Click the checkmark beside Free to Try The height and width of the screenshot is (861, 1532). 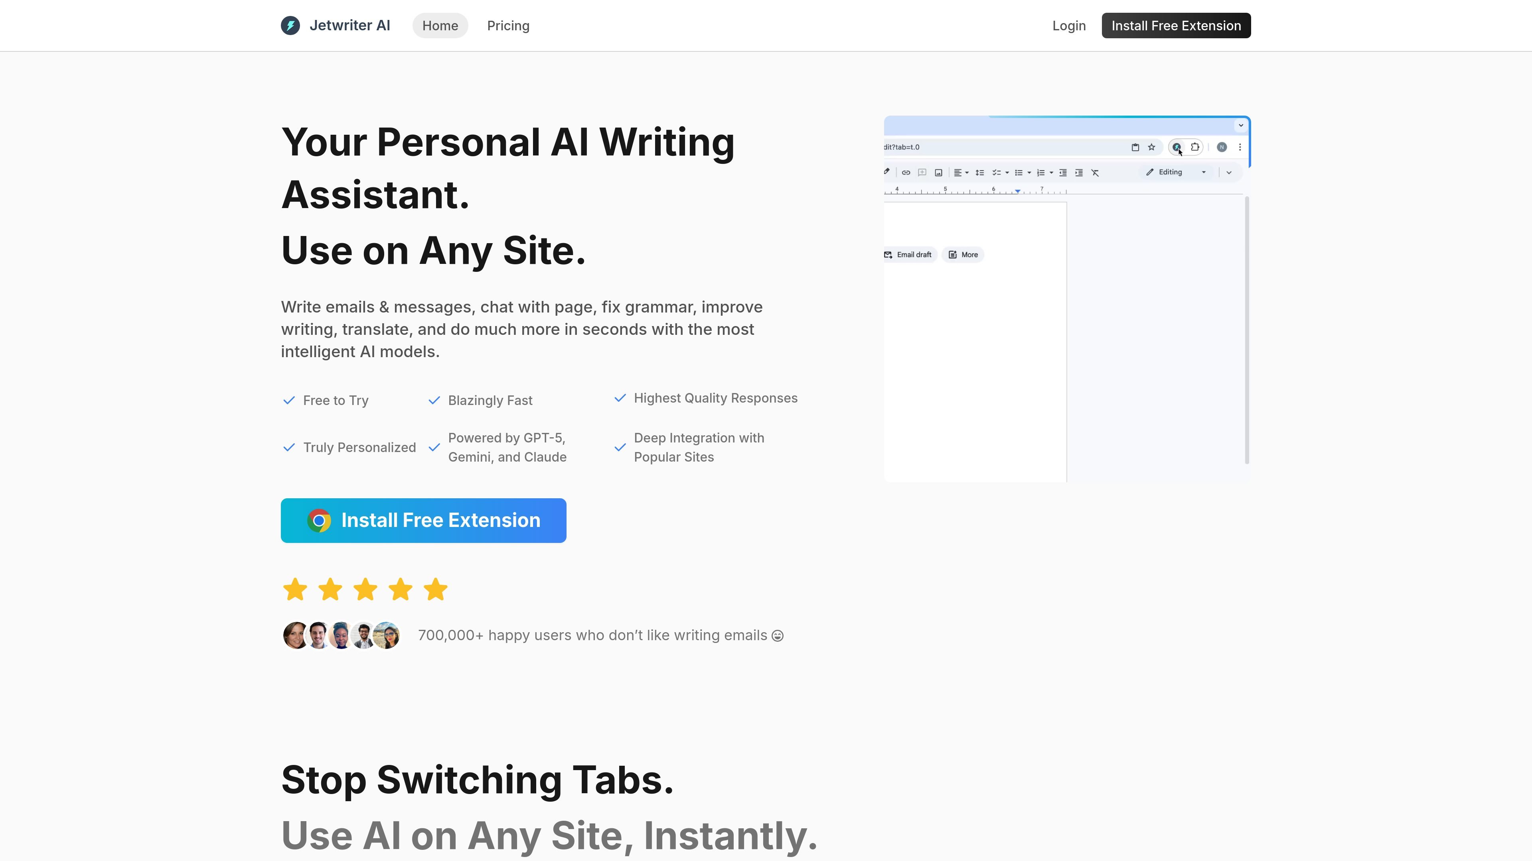[289, 401]
